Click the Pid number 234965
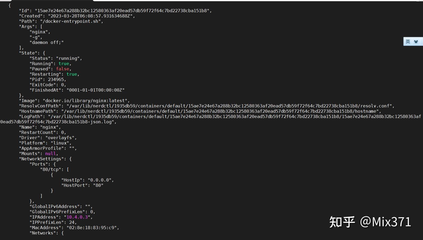This screenshot has width=423, height=240. [x=56, y=79]
